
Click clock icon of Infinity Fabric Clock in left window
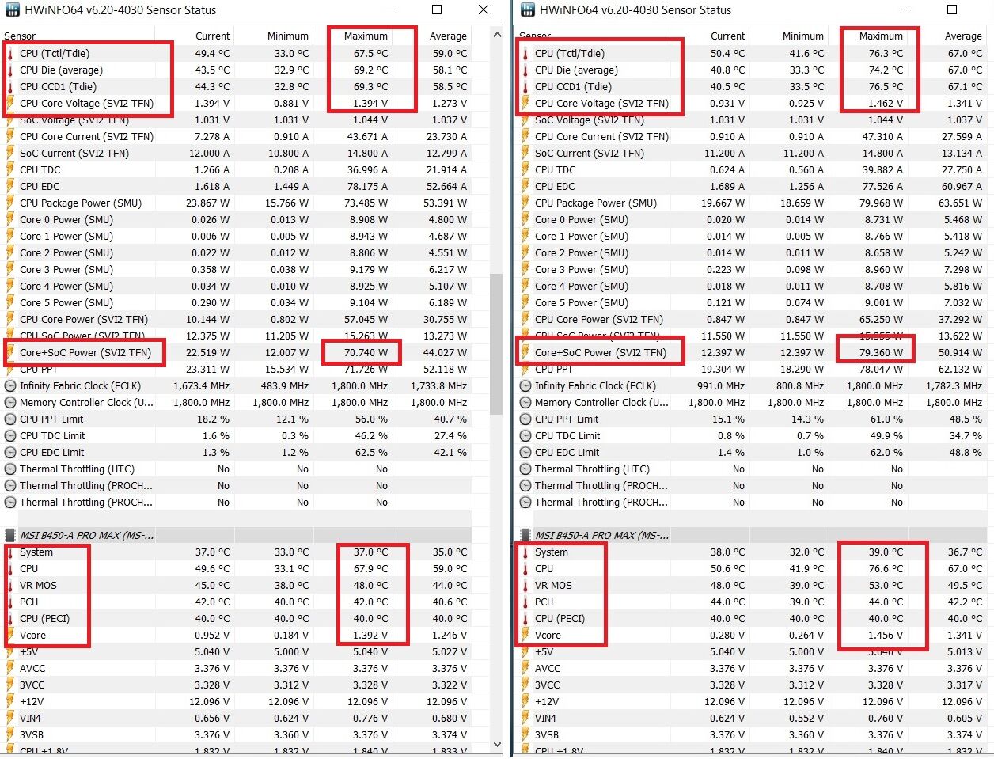(x=10, y=386)
